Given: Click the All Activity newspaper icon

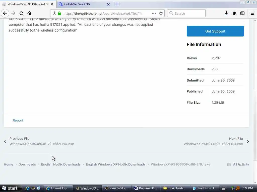Looking at the screenshot, I should coord(229,164).
